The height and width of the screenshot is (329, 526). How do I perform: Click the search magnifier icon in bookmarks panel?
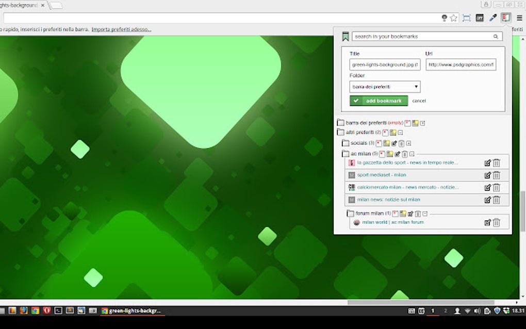pos(495,36)
